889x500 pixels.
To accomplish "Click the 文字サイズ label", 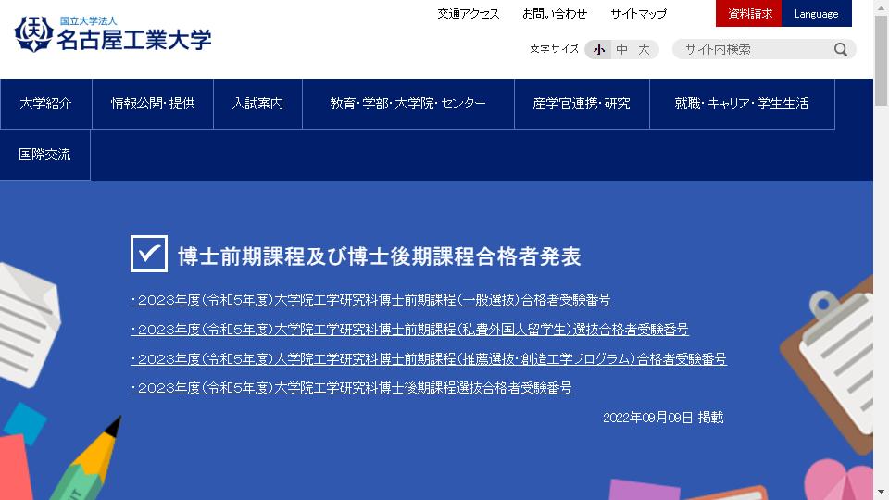I will (x=554, y=49).
